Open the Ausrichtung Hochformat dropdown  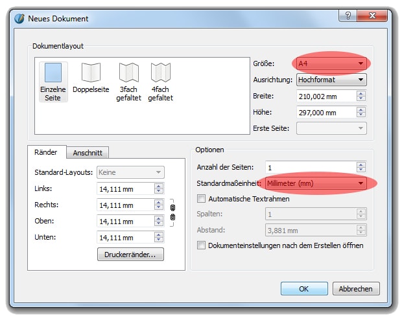(331, 80)
